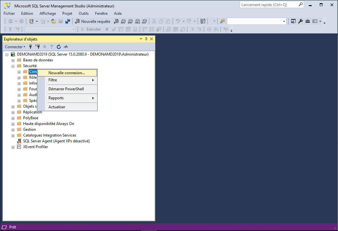The height and width of the screenshot is (231, 338).
Task: Choose "Nouvelle connexion..." from the context menu
Action: [x=67, y=73]
